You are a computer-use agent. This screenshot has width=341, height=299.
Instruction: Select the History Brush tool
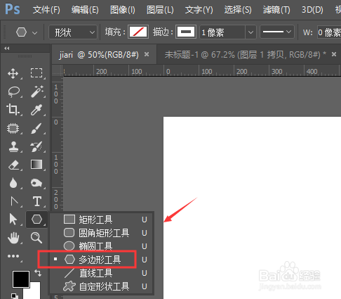36,146
